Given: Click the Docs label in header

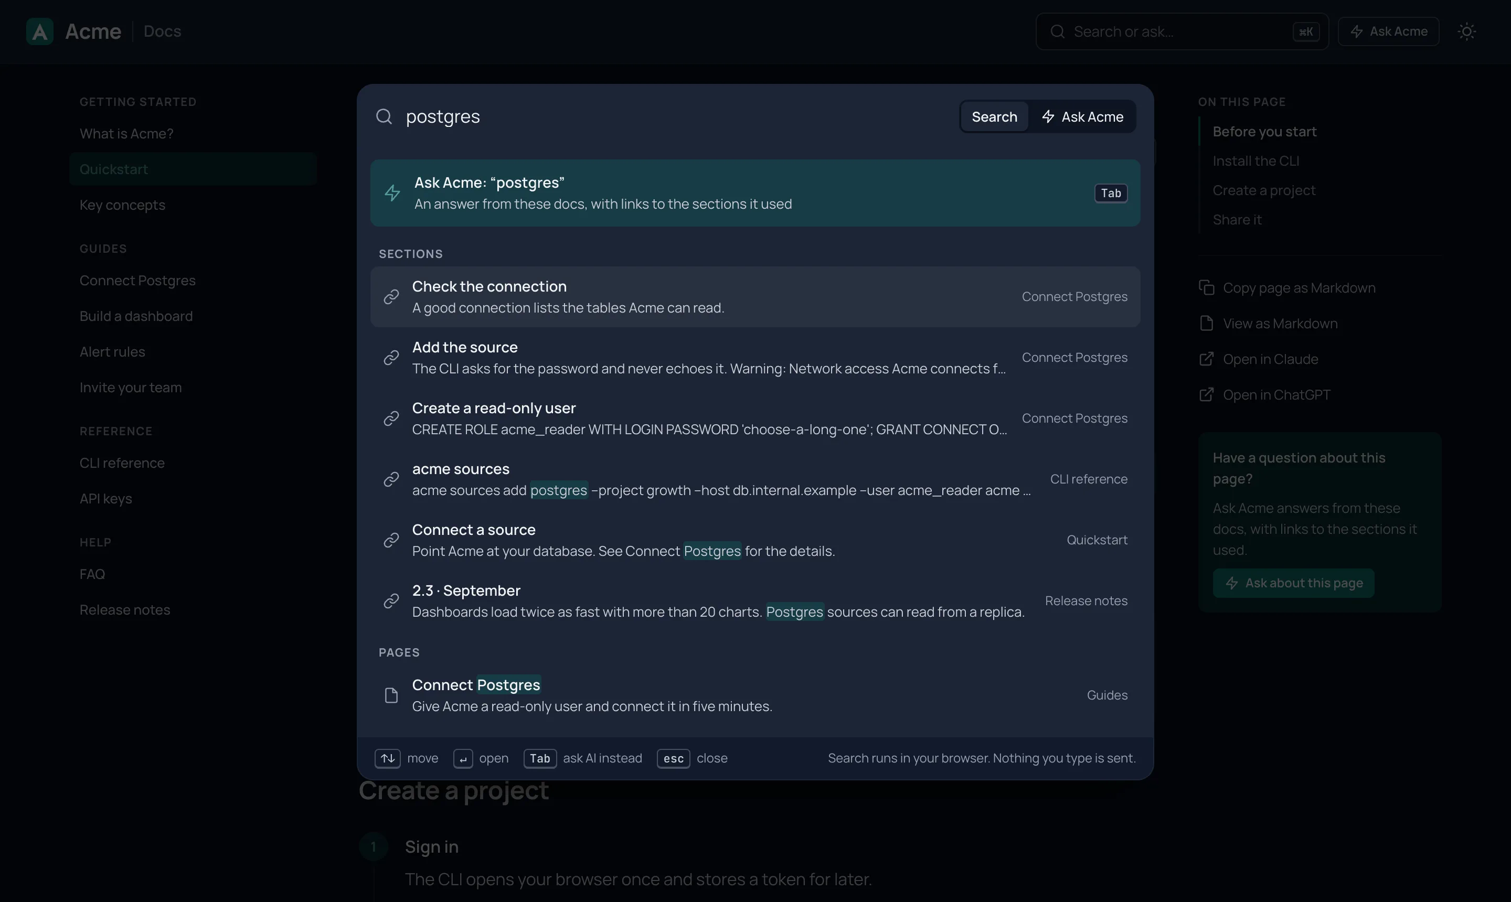Looking at the screenshot, I should 162,31.
